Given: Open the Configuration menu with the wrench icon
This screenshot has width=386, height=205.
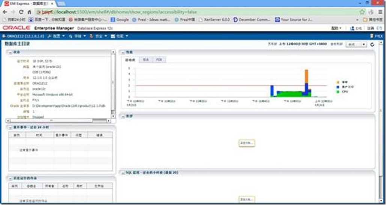Looking at the screenshot, I should [56, 36].
